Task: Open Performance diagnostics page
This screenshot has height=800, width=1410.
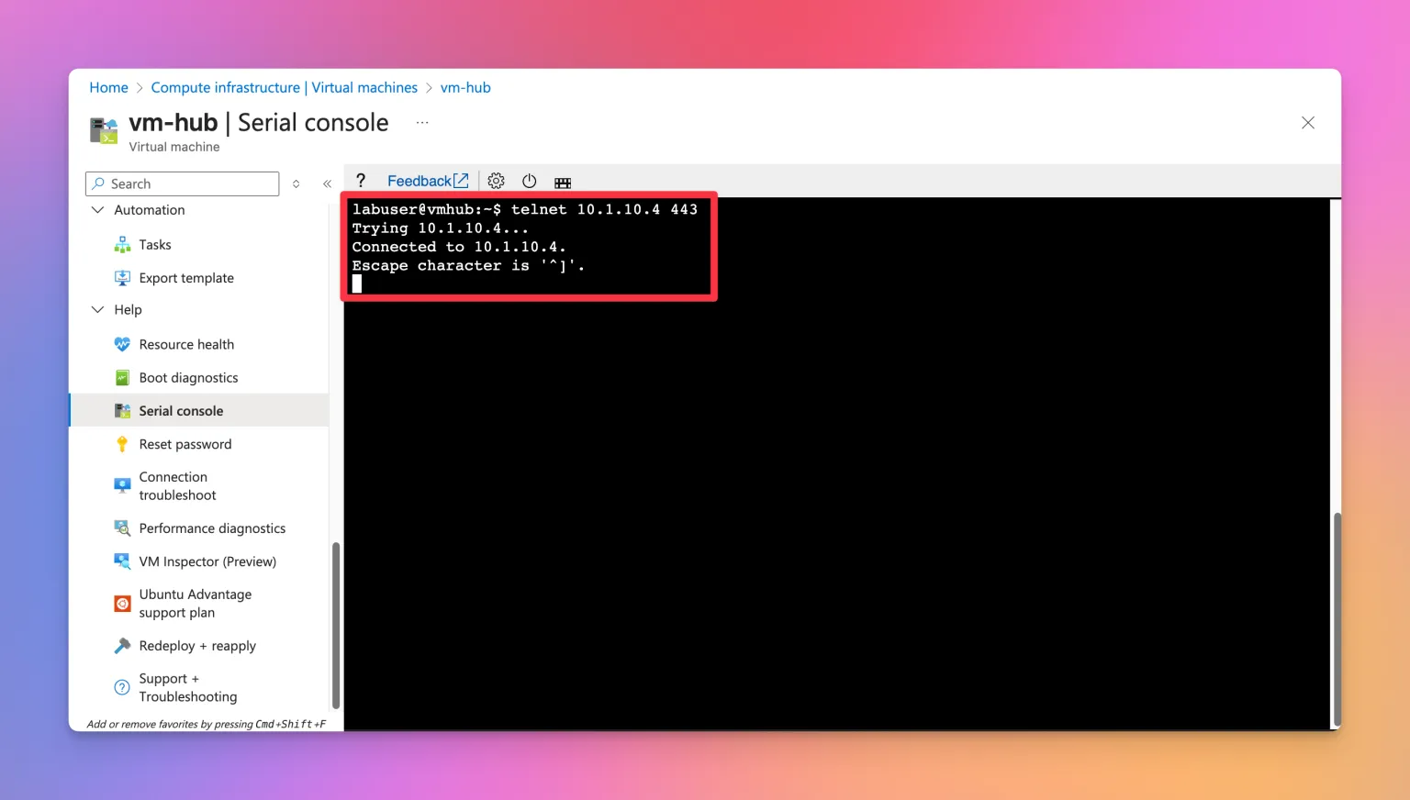Action: (212, 528)
